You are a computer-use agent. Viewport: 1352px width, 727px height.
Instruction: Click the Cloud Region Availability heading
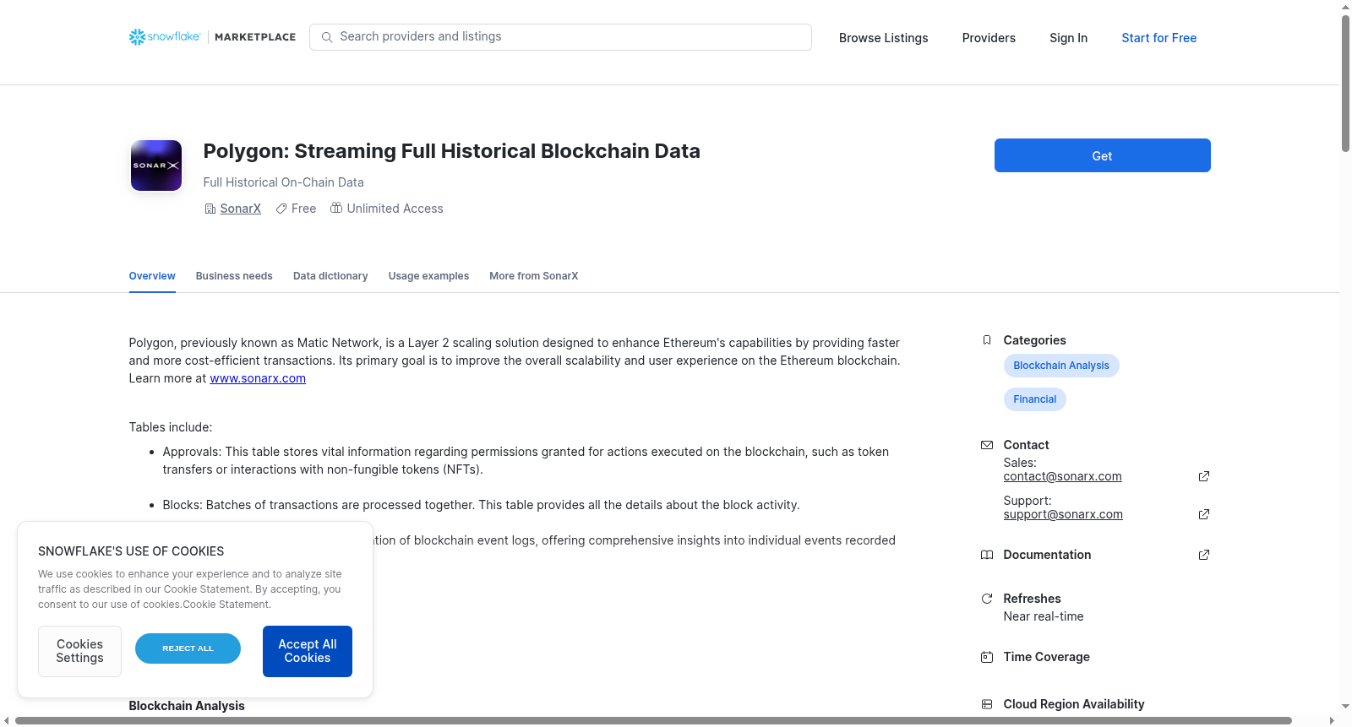click(1074, 704)
